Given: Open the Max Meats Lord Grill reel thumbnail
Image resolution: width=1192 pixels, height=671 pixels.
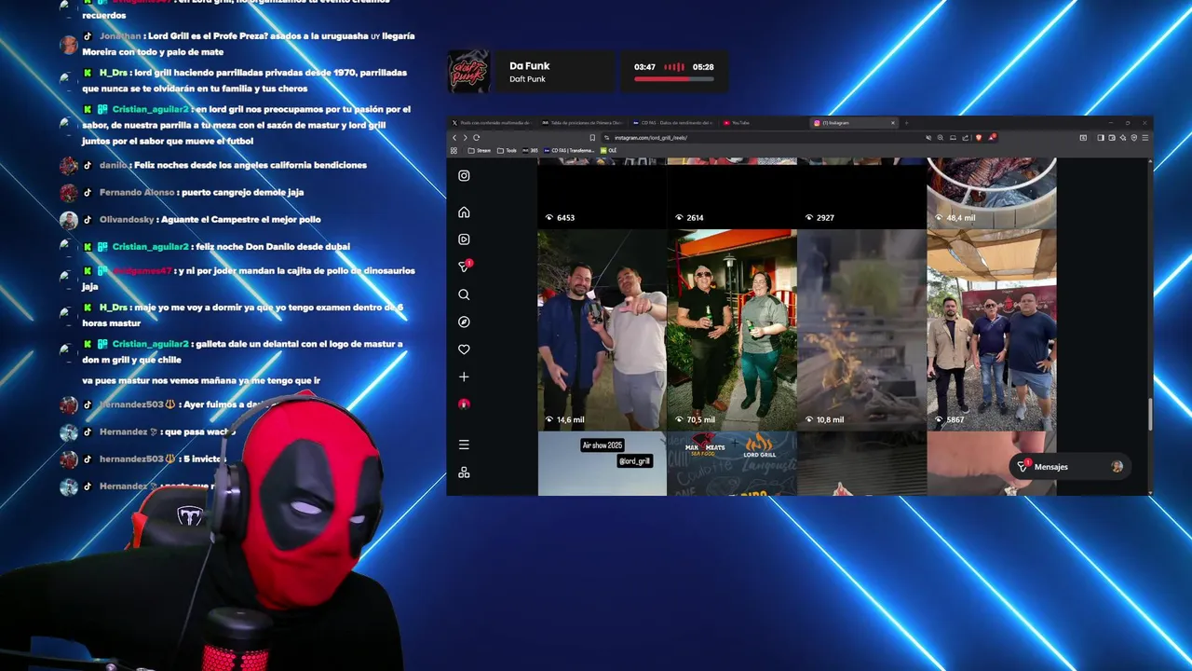Looking at the screenshot, I should point(732,463).
